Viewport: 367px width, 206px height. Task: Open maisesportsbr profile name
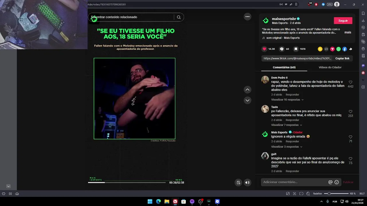284,19
